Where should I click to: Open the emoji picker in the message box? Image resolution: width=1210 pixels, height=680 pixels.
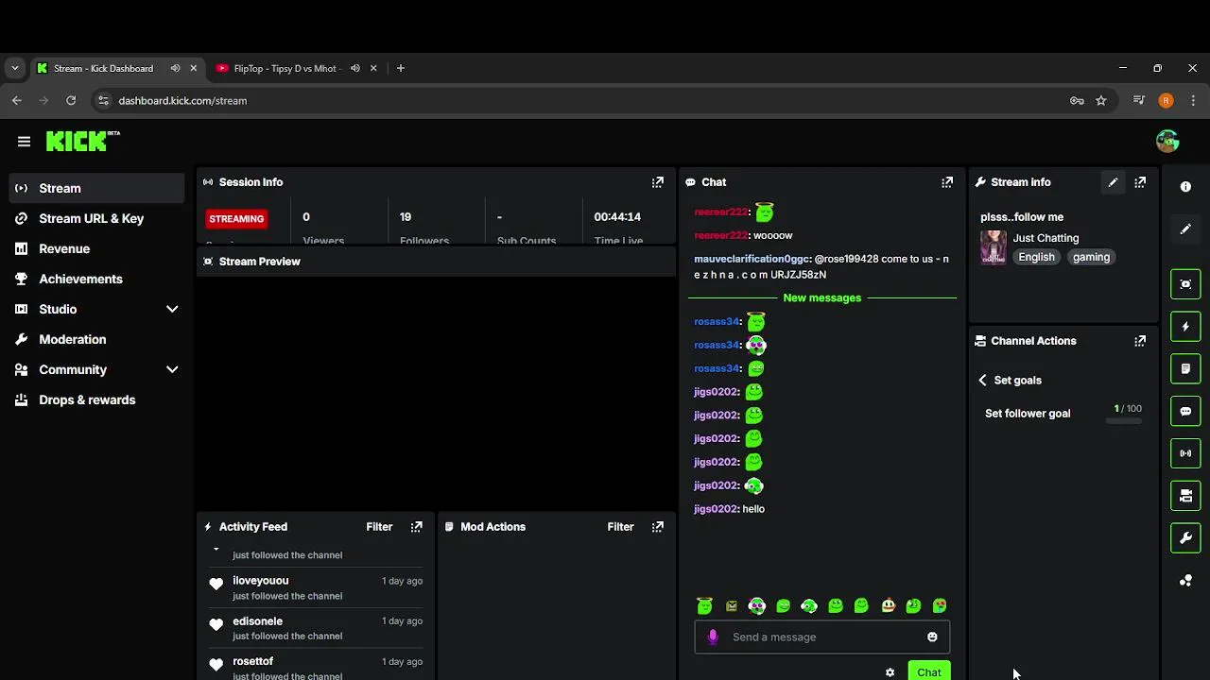932,637
